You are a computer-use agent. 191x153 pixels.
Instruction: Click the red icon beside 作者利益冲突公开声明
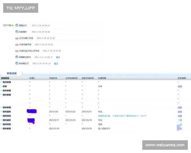click(x=17, y=51)
